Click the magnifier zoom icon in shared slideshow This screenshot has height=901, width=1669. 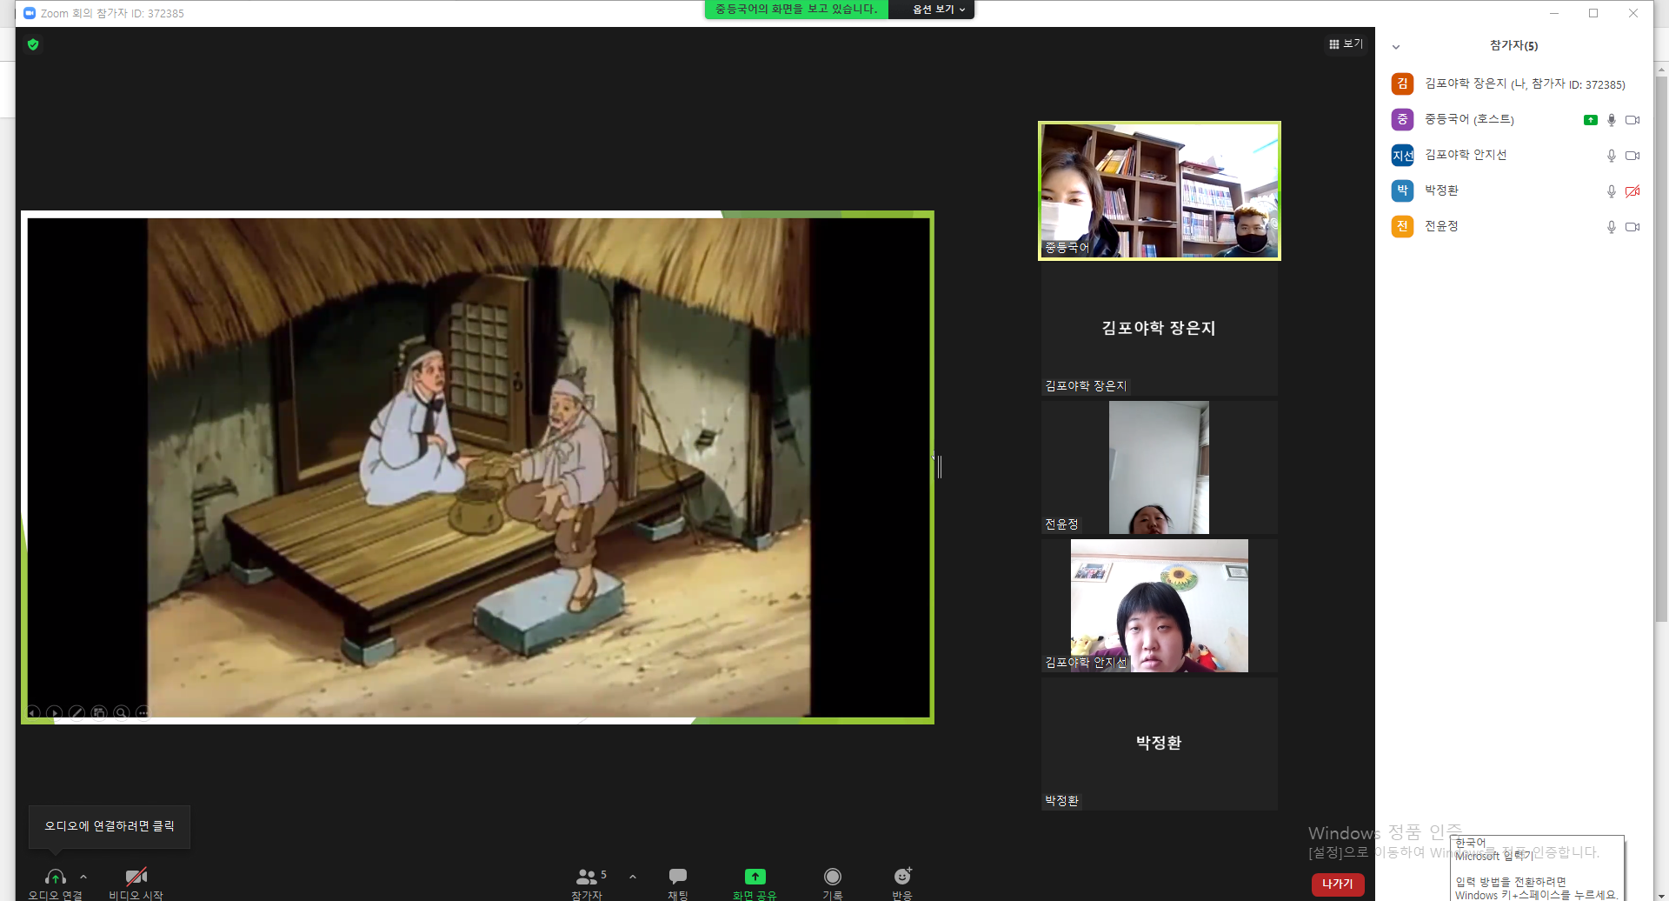tap(122, 712)
